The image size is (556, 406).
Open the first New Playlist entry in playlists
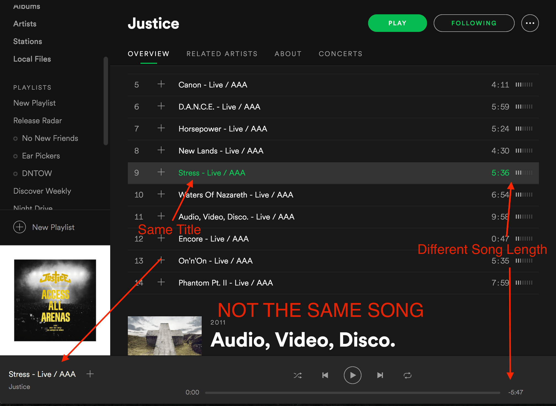tap(34, 103)
